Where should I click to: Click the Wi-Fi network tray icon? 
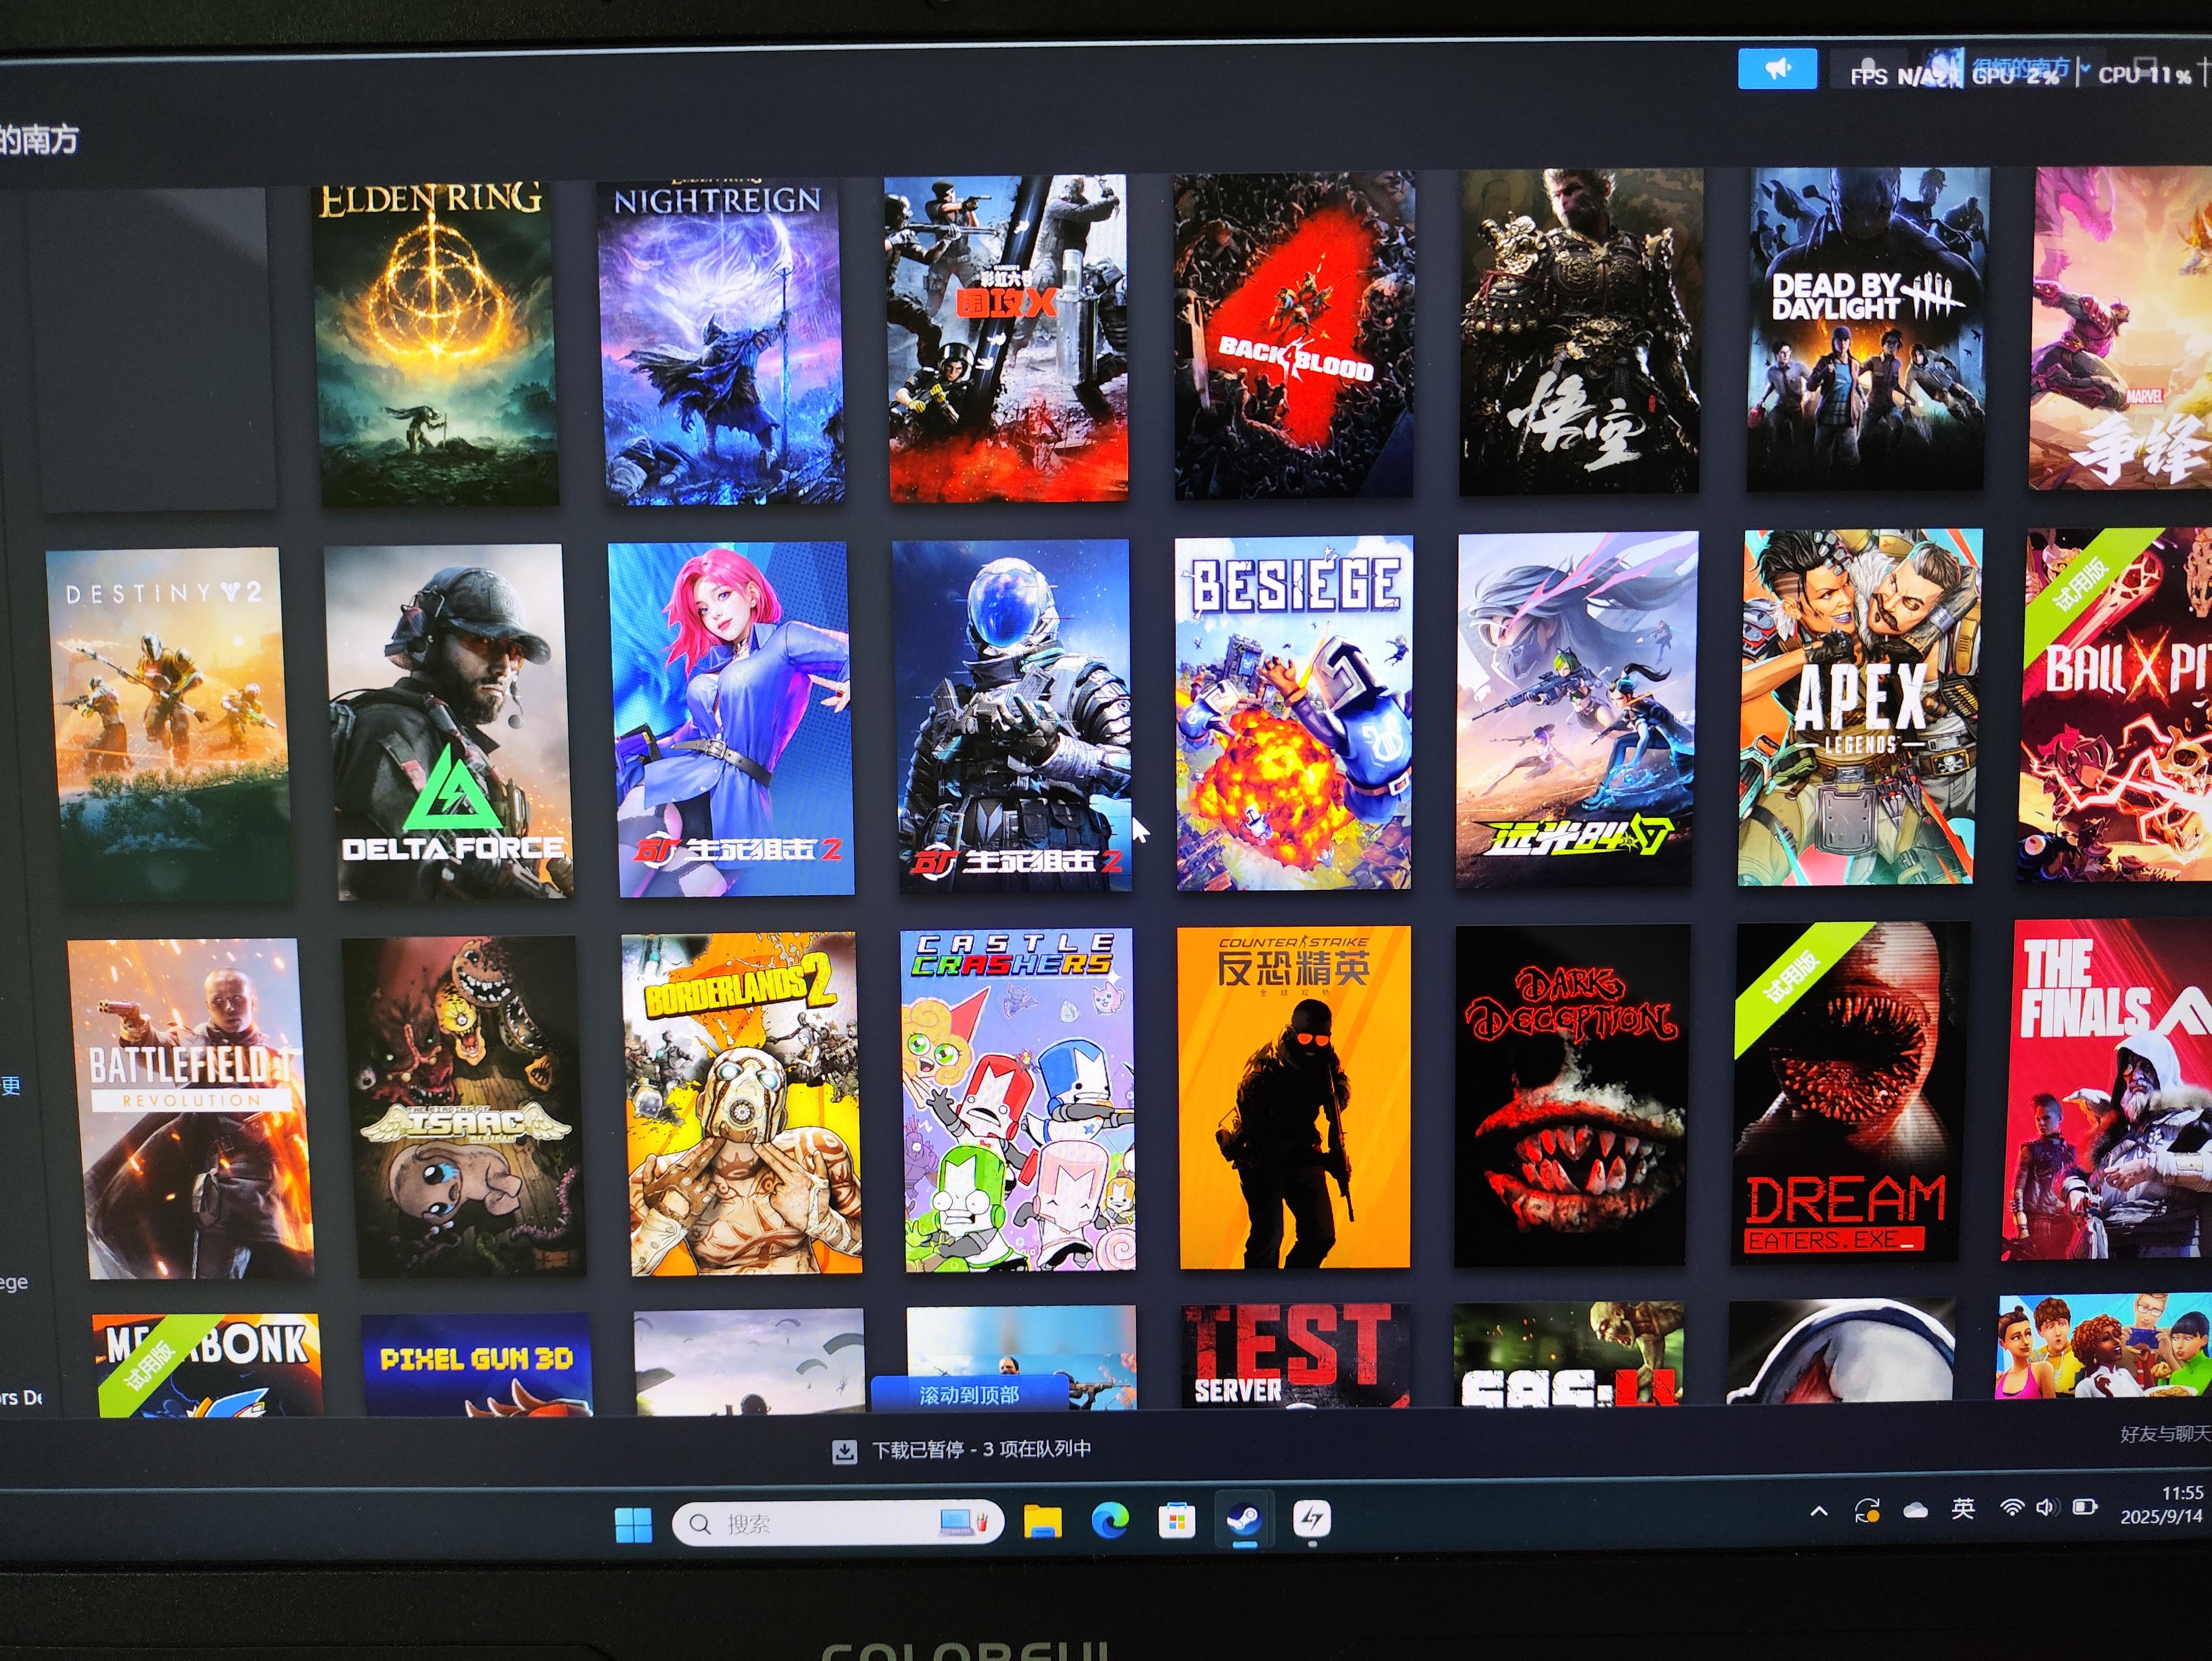pos(2011,1508)
